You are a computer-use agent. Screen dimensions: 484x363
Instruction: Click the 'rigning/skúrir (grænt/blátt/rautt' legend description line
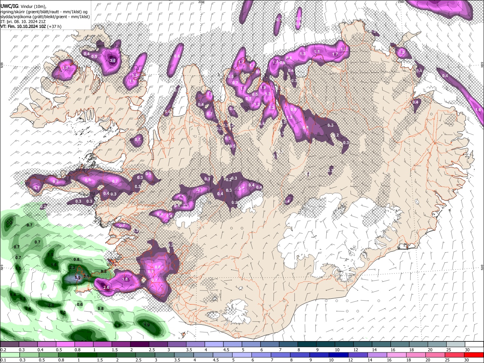pos(43,11)
